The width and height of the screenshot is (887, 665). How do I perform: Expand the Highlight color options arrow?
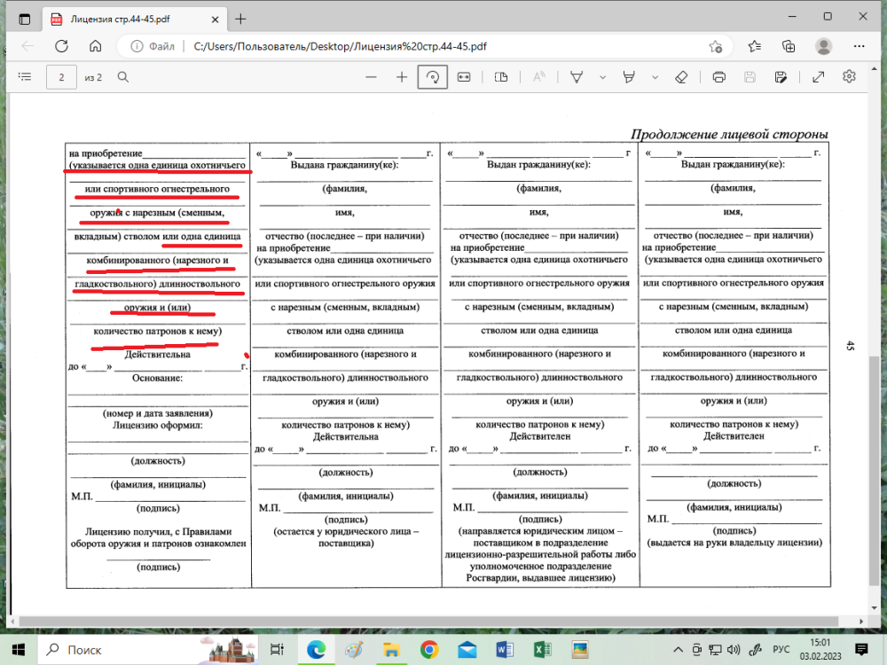[x=654, y=77]
